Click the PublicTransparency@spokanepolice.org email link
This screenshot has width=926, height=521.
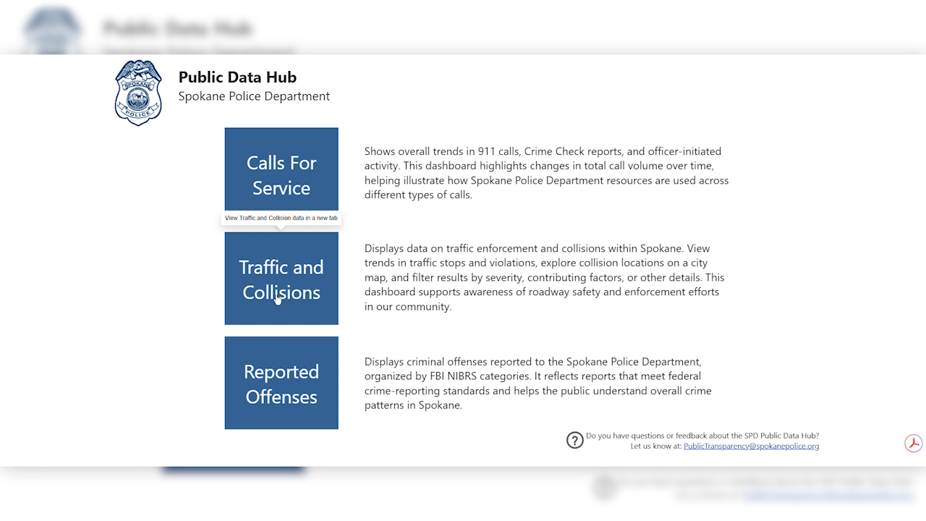pos(751,446)
